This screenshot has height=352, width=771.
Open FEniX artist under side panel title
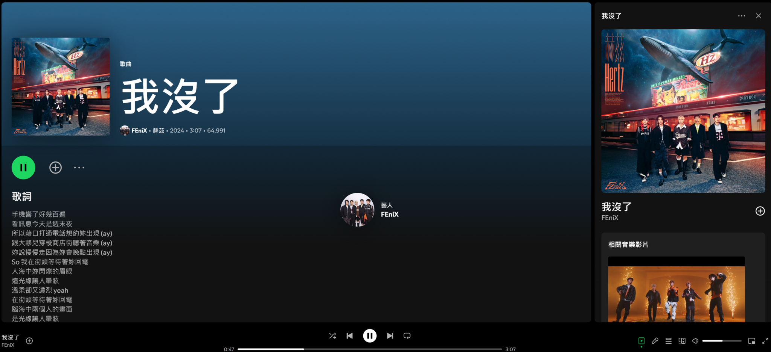click(610, 218)
